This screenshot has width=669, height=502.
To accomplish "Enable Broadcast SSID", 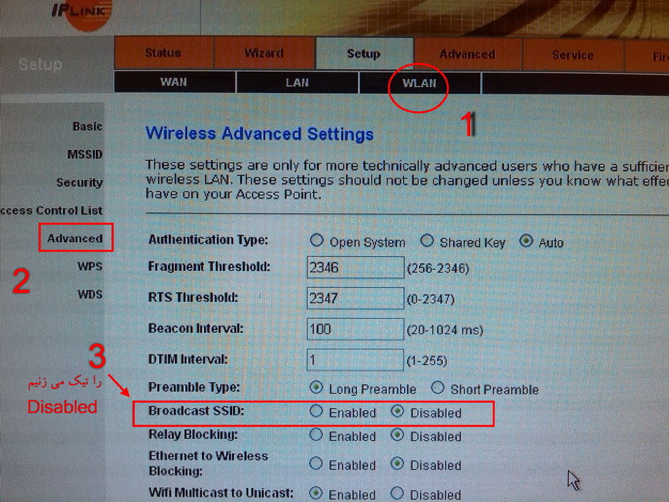I will tap(316, 411).
